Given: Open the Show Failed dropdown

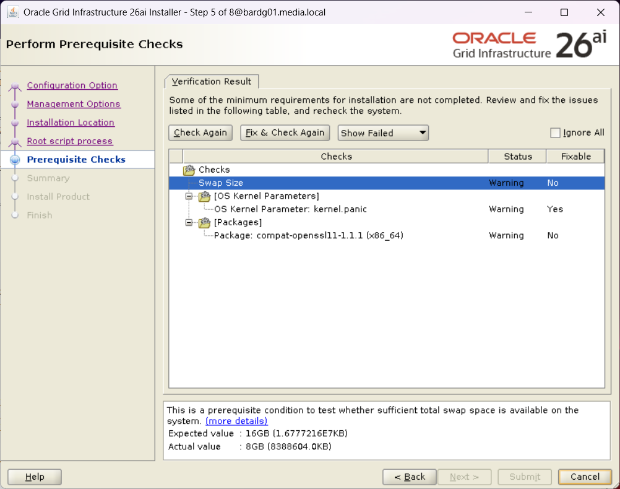Looking at the screenshot, I should pyautogui.click(x=383, y=133).
